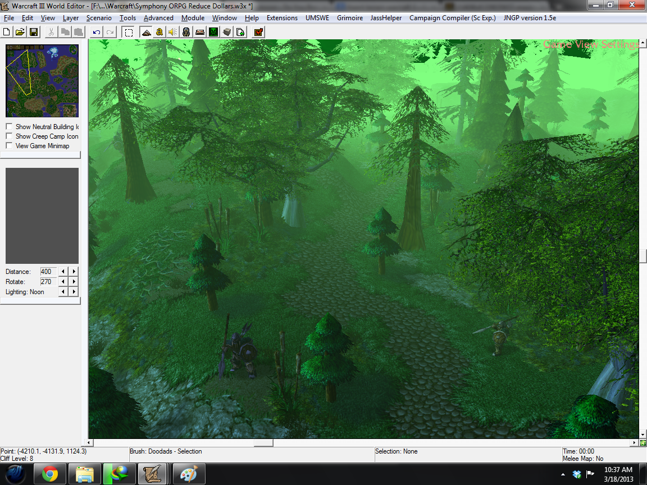Open the Window menu
This screenshot has height=485, width=647.
(225, 18)
